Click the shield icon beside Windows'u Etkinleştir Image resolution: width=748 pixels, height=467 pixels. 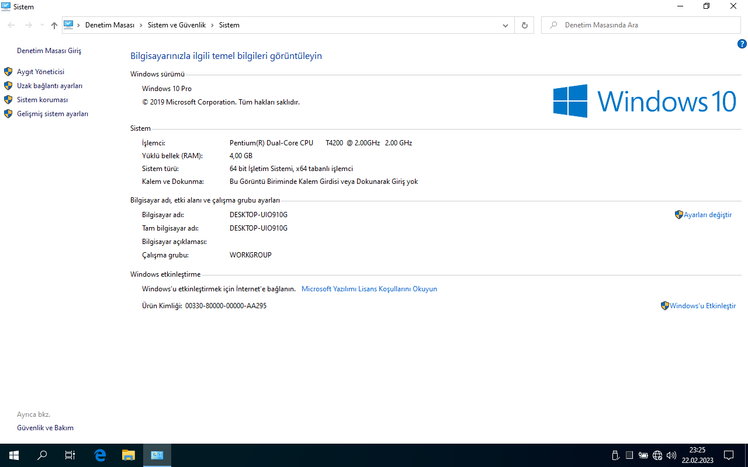point(665,306)
